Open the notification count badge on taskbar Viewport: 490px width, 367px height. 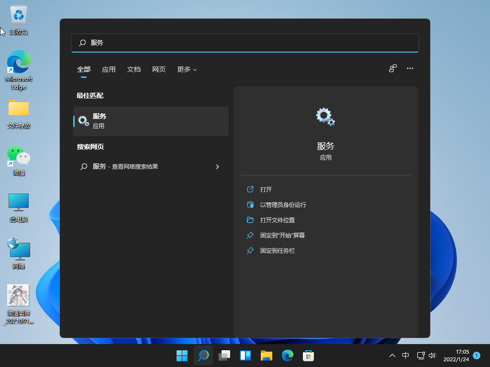pos(477,356)
